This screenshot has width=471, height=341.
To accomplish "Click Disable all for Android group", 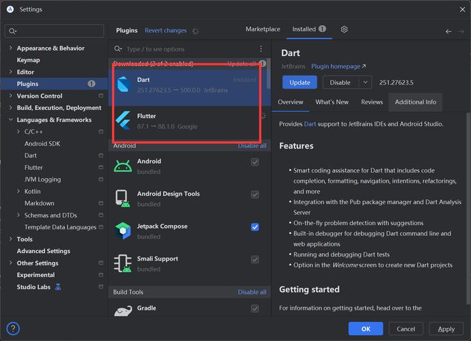I will point(252,146).
